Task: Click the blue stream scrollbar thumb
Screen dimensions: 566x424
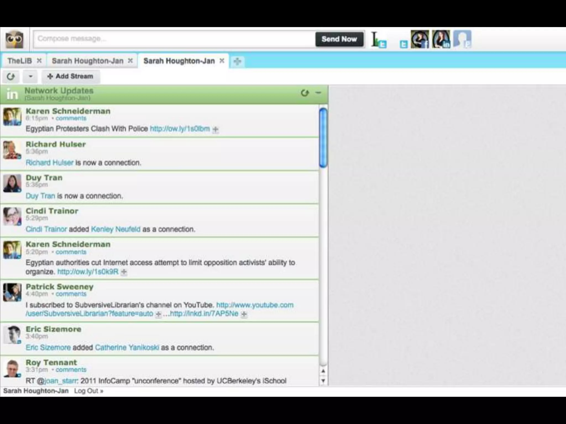Action: [x=323, y=137]
